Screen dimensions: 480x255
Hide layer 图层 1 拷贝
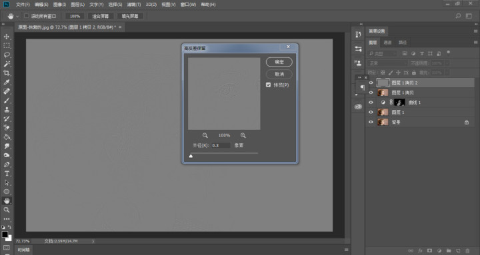[371, 93]
